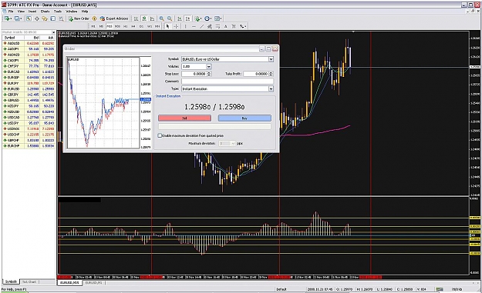The width and height of the screenshot is (482, 293).
Task: Select the Fibonacci Retracement tool
Action: point(217,26)
